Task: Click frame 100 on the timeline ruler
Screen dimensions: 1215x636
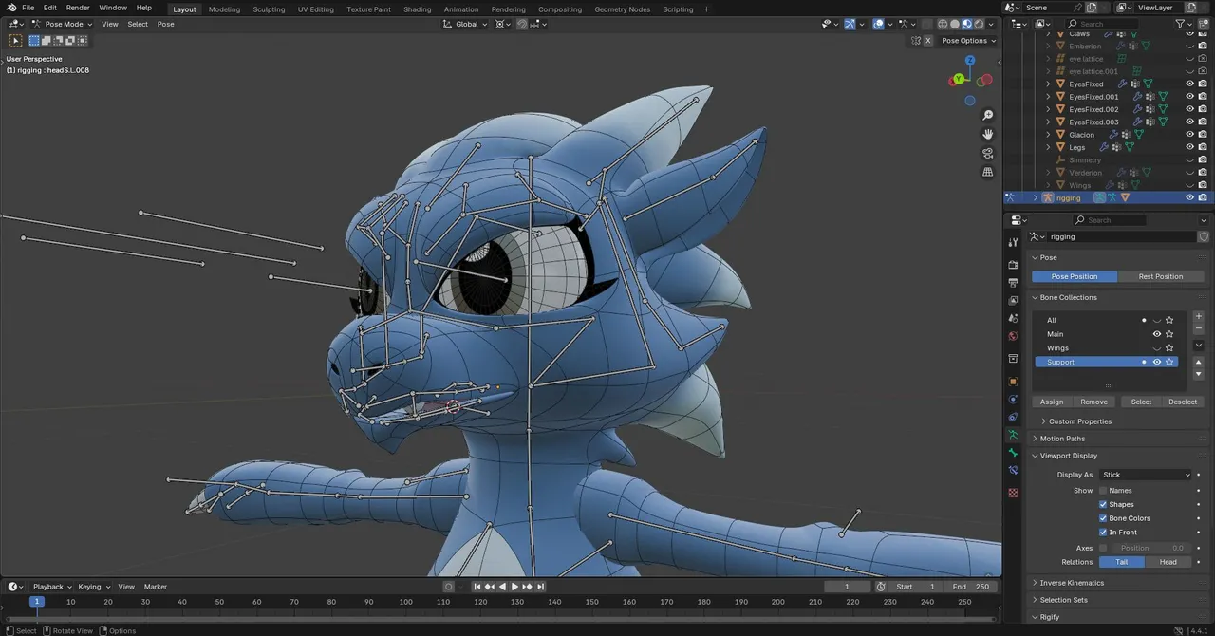Action: (405, 602)
